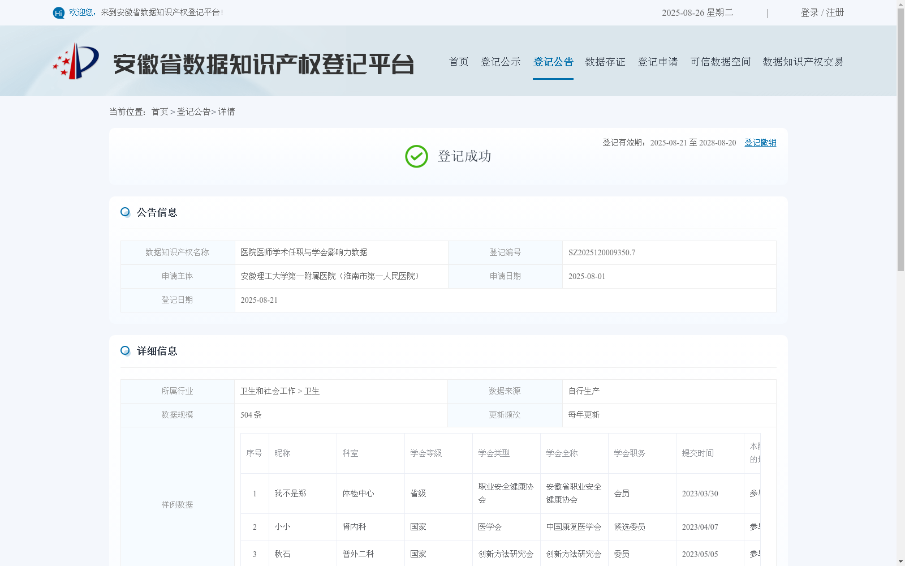The width and height of the screenshot is (905, 566).
Task: Click the name 医院医师学术任职与学会影响力数据
Action: click(304, 252)
